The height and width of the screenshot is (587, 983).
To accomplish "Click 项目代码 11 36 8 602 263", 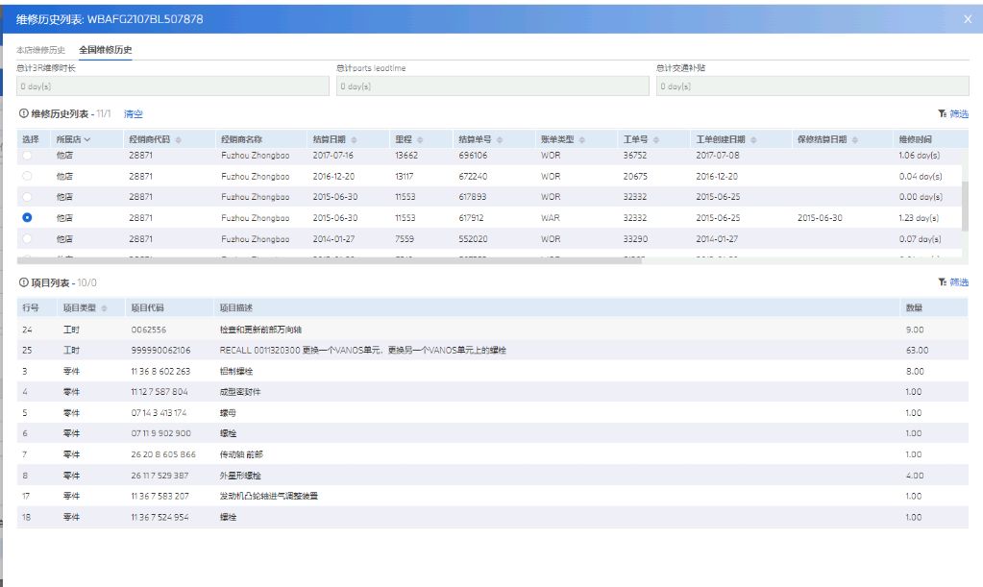I will click(x=160, y=372).
